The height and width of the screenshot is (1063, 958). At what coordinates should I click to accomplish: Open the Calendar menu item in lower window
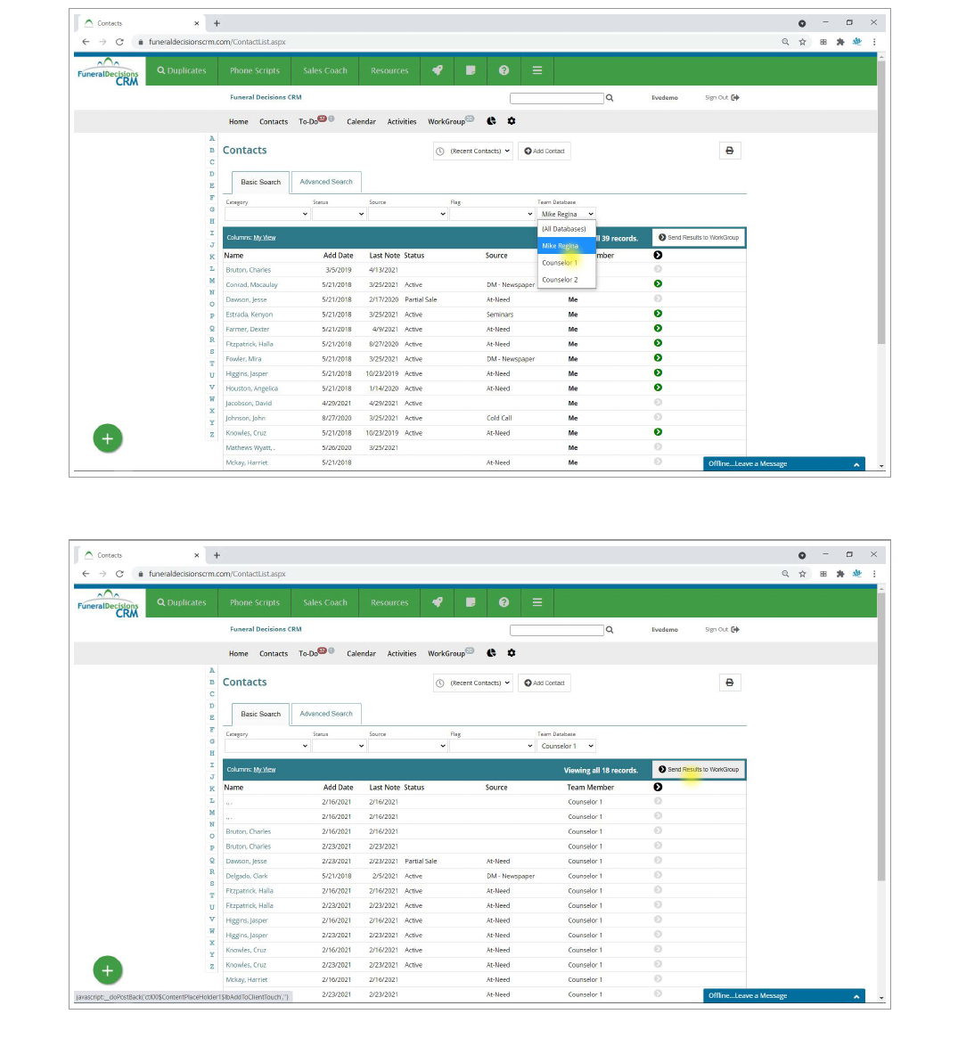(361, 654)
